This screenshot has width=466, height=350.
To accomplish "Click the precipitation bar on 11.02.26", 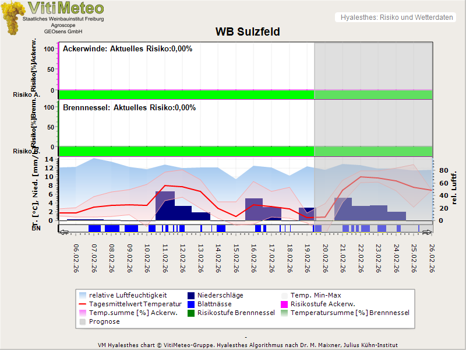I will tap(165, 205).
